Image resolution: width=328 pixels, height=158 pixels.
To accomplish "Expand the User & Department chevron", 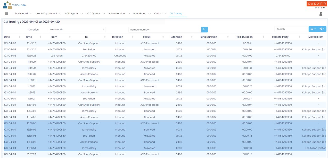I will (60, 14).
